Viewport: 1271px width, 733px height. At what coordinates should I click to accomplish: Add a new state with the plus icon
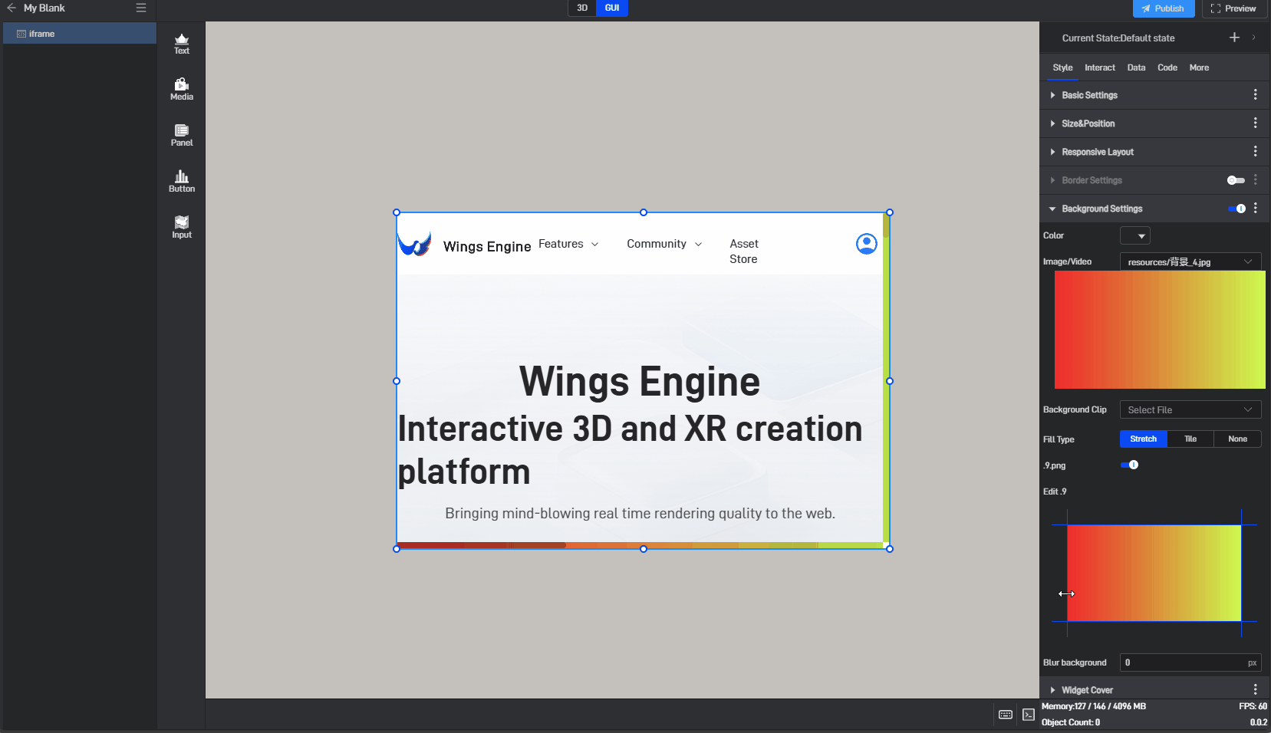pos(1234,38)
